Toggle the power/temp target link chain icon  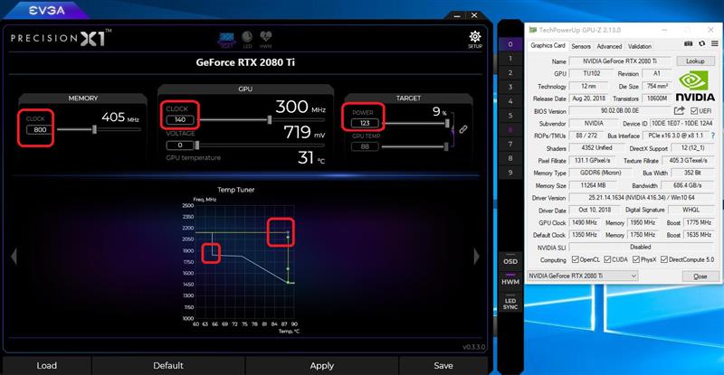[x=462, y=129]
